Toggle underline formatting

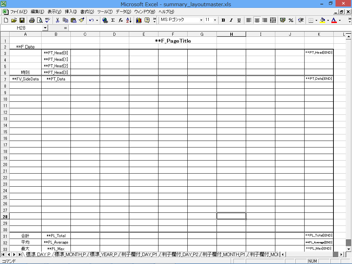click(239, 20)
